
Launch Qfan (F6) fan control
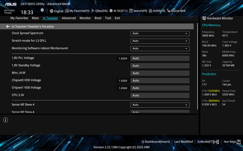(x=99, y=11)
